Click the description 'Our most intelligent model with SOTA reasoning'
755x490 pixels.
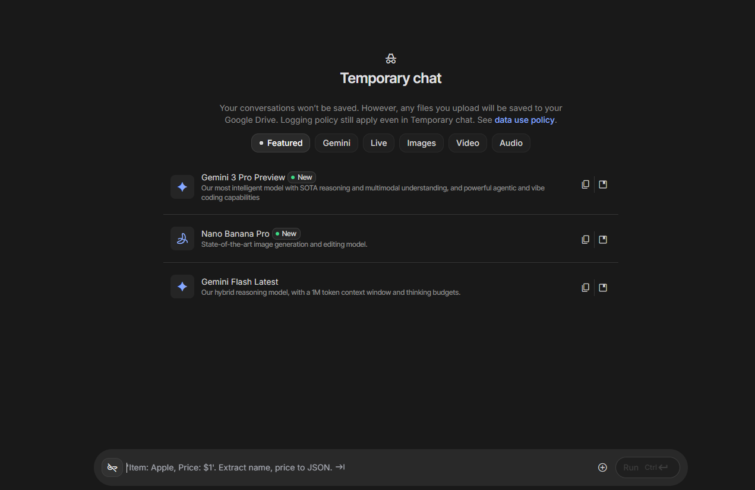(x=373, y=192)
